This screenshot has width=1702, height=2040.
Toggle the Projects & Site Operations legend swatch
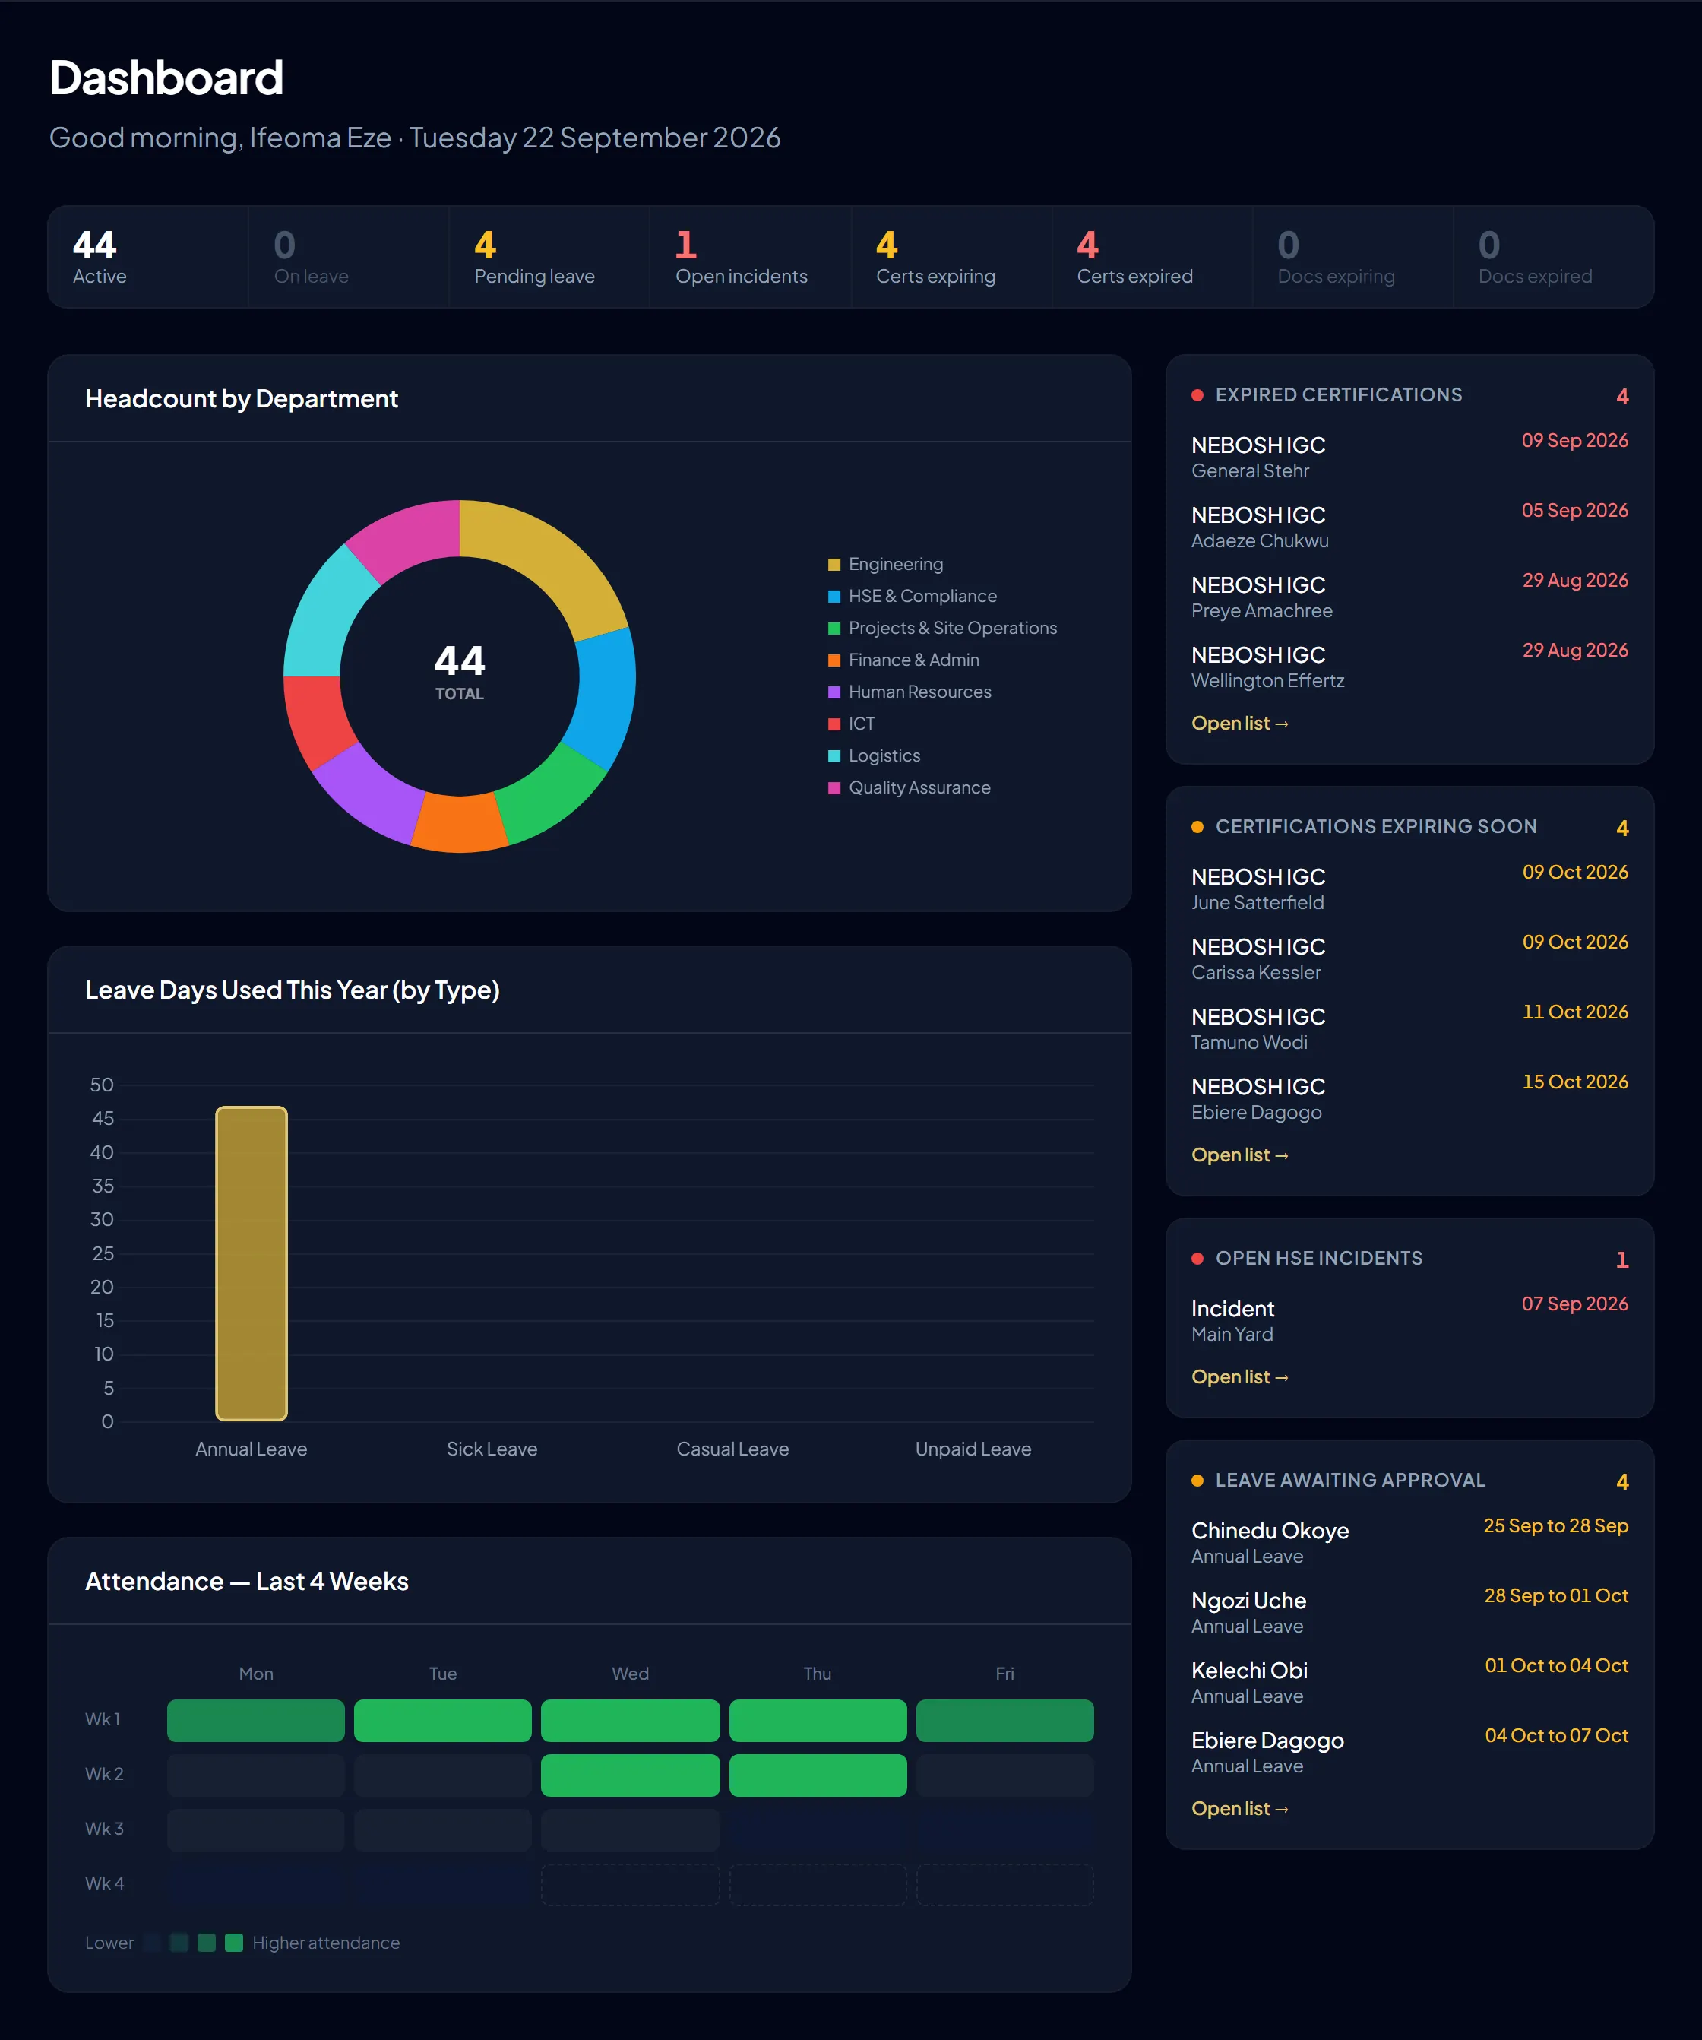834,629
